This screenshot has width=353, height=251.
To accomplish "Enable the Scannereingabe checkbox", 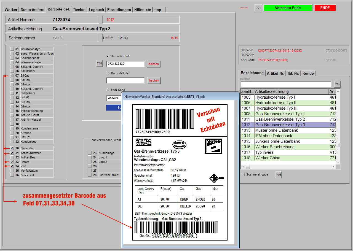I will coord(243,174).
